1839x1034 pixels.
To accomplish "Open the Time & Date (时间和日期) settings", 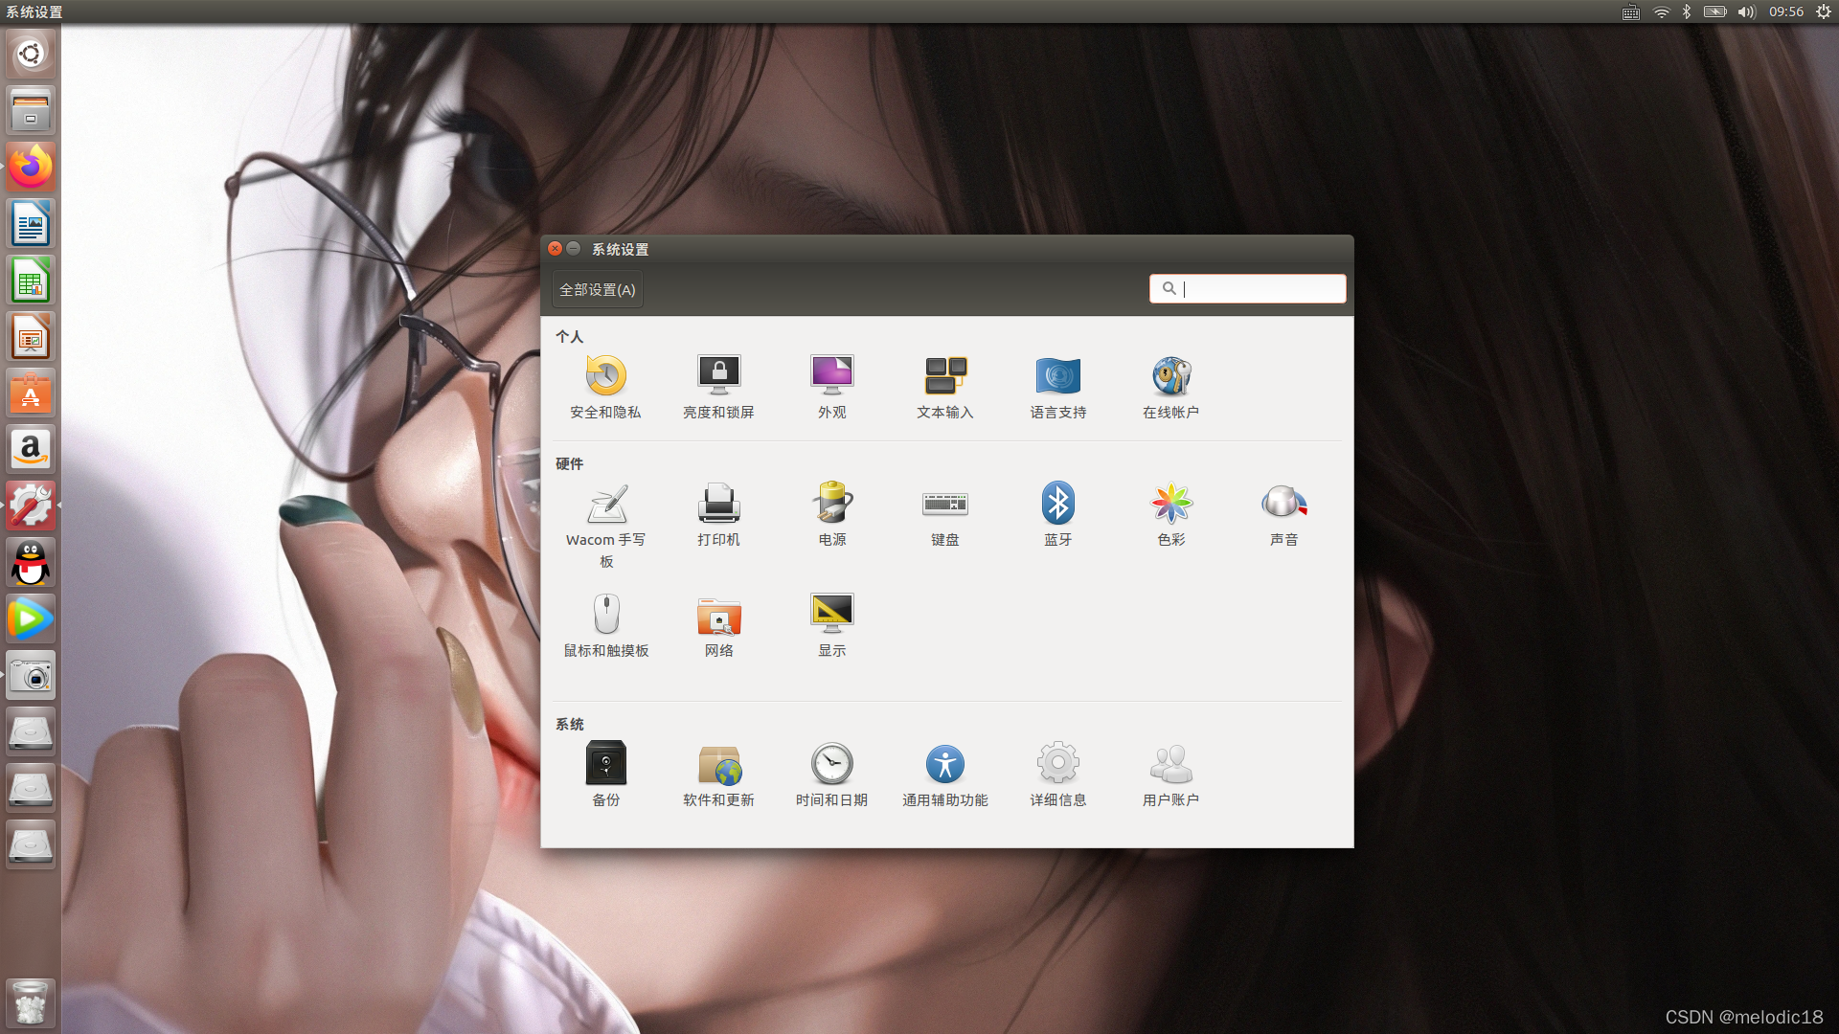I will tap(831, 764).
